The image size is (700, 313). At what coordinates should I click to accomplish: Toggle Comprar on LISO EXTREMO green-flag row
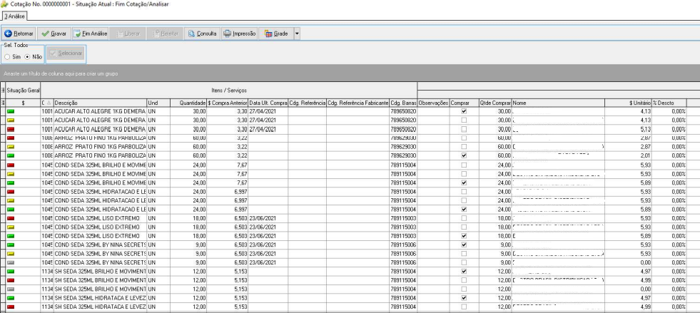pyautogui.click(x=465, y=236)
